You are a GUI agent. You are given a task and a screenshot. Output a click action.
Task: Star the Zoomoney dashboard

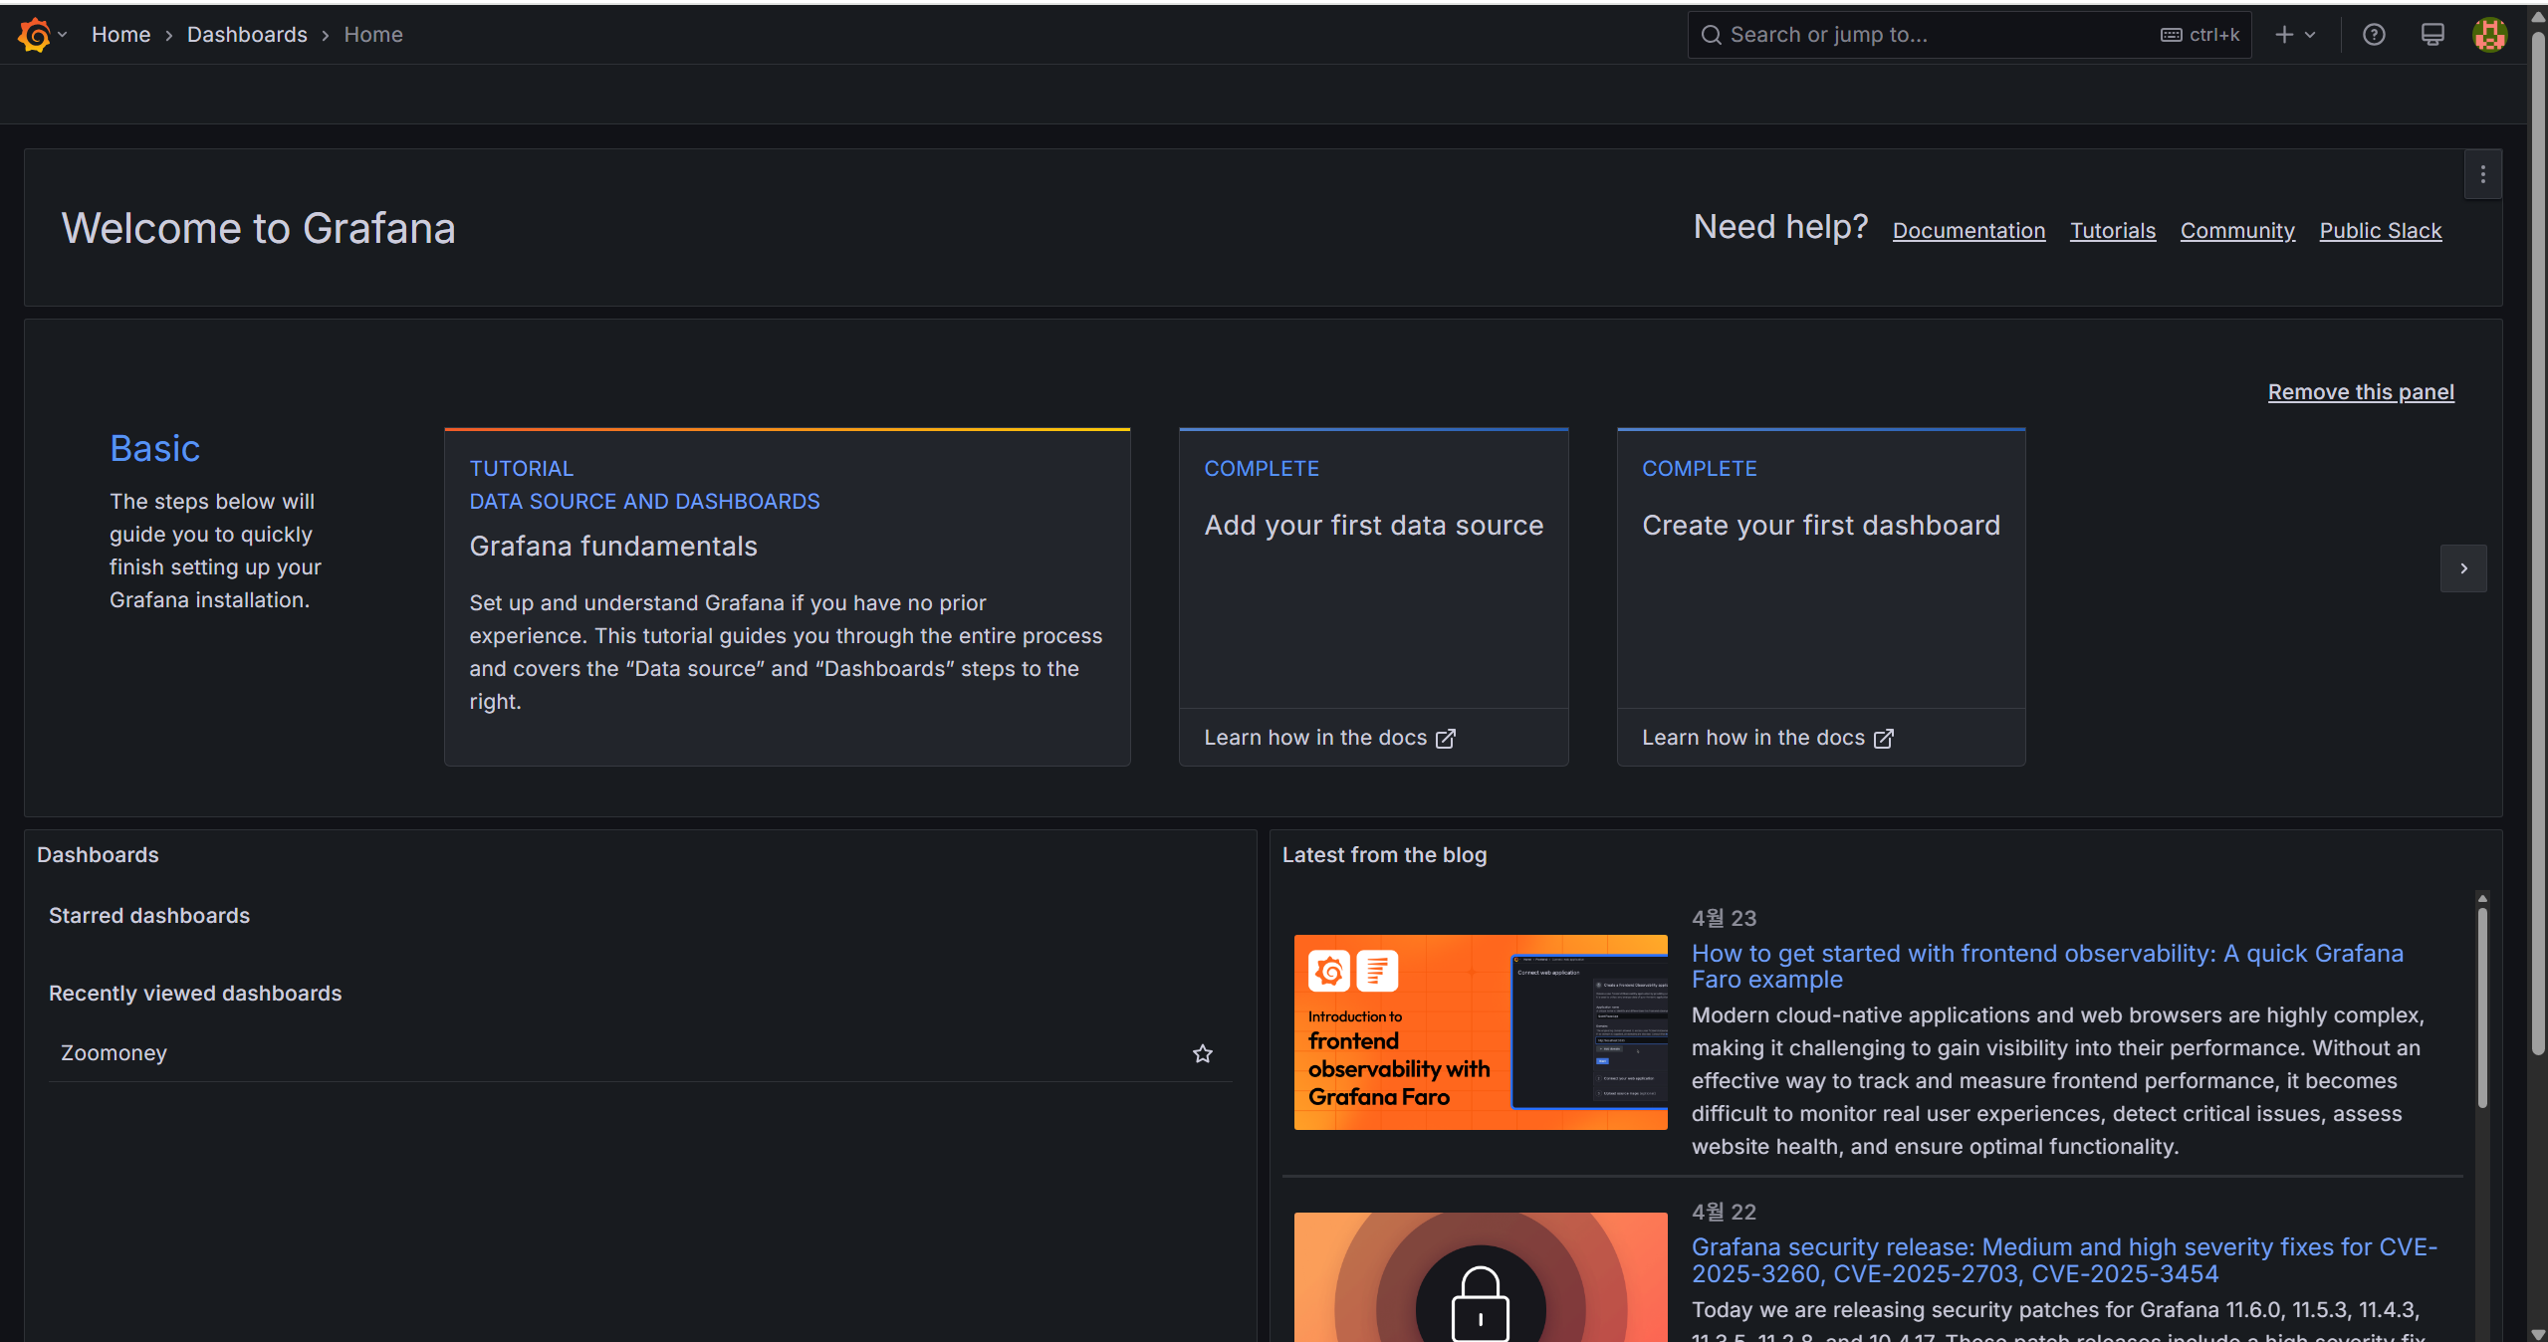click(x=1203, y=1053)
